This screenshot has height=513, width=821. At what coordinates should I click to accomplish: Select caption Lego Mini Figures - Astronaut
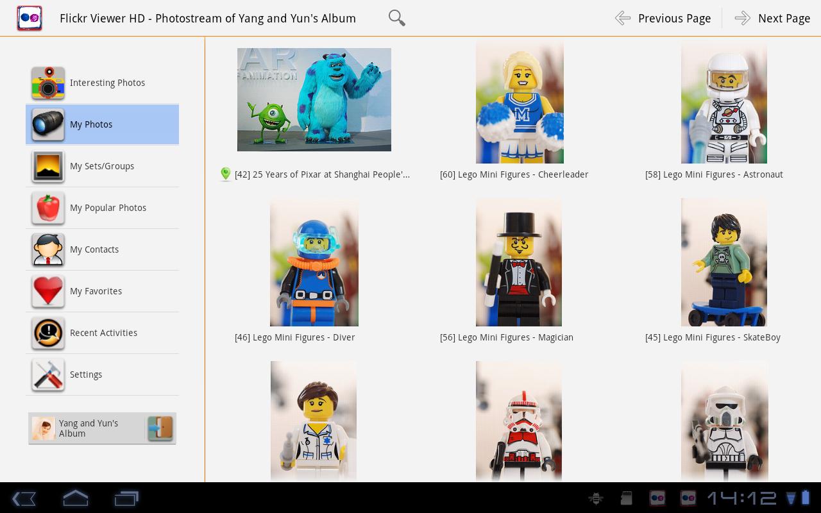pyautogui.click(x=714, y=174)
